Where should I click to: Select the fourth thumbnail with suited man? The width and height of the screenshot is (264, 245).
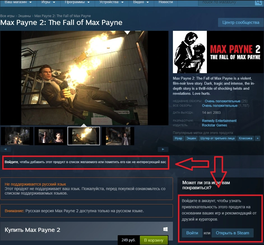tap(118, 136)
